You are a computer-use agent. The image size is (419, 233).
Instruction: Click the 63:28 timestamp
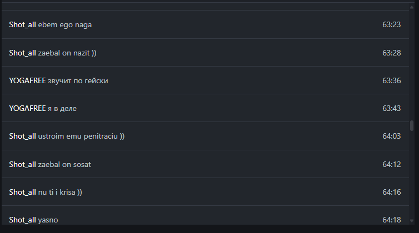point(391,53)
